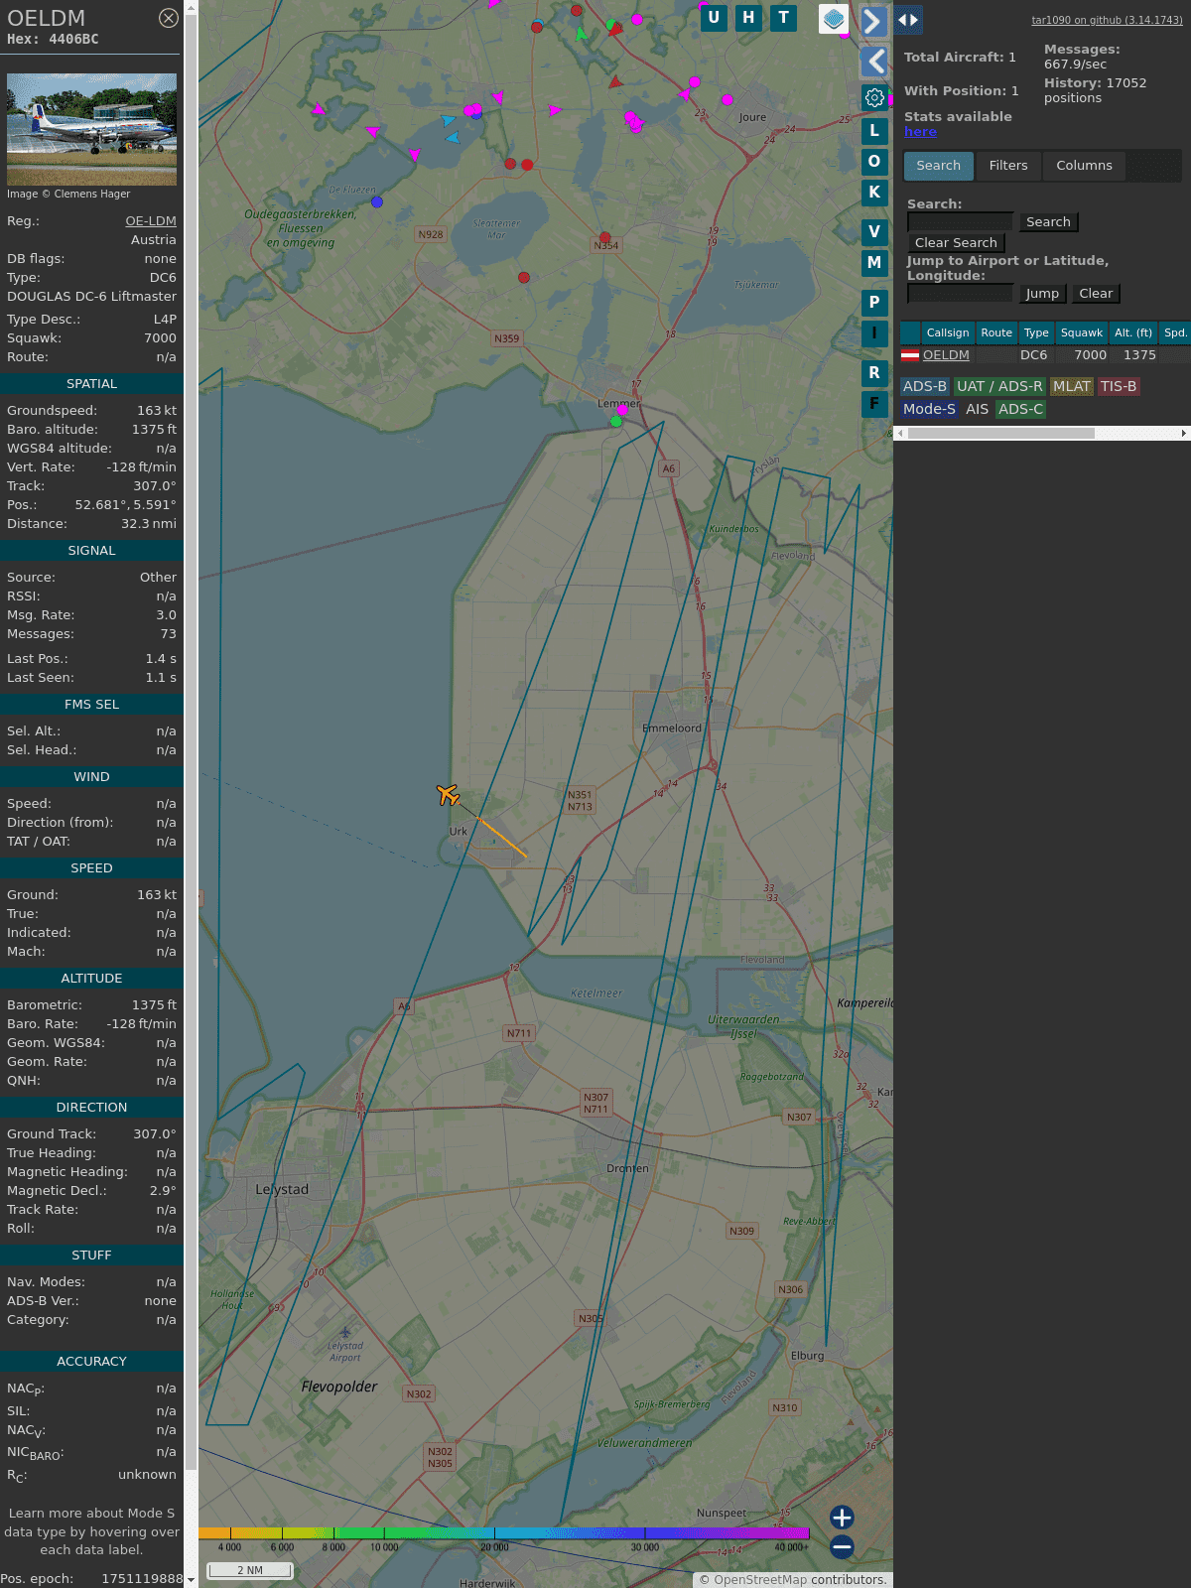Click the ACCURACY section header
Viewport: 1191px width, 1588px height.
[91, 1362]
